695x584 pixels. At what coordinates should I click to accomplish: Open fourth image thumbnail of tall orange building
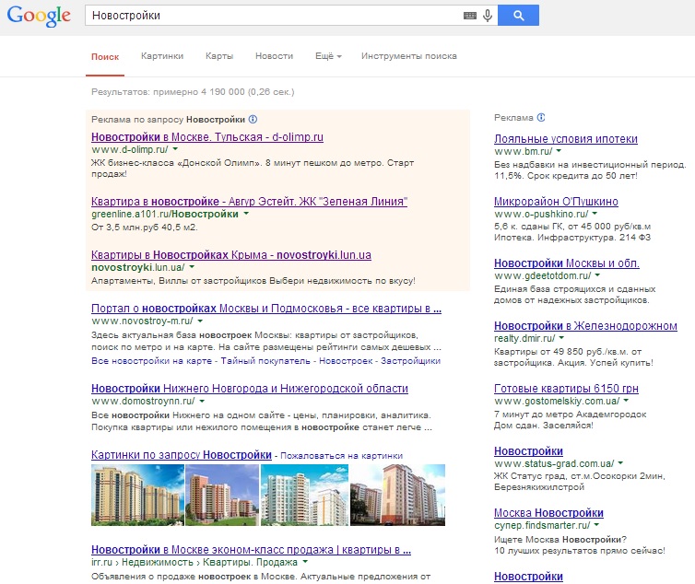coord(397,495)
